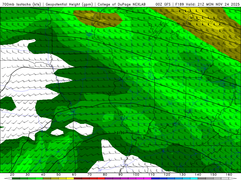The width and height of the screenshot is (241, 180).
Task: Click the '110' color scale label
Action: pos(152,175)
